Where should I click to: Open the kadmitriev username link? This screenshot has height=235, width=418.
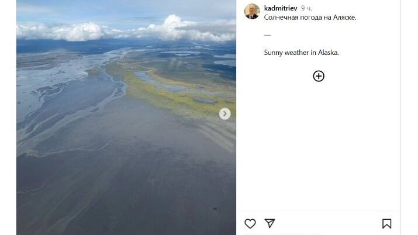pos(281,8)
